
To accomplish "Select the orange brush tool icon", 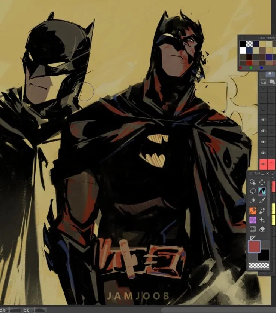I will coord(253,211).
